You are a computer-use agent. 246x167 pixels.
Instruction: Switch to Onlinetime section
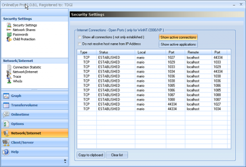(35, 114)
